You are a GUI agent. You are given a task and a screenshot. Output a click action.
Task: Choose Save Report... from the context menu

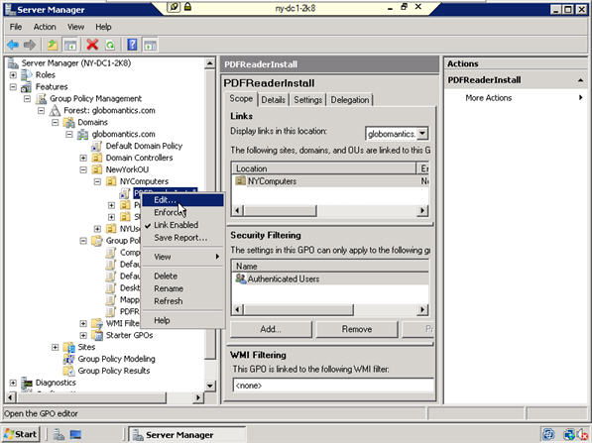pyautogui.click(x=183, y=238)
